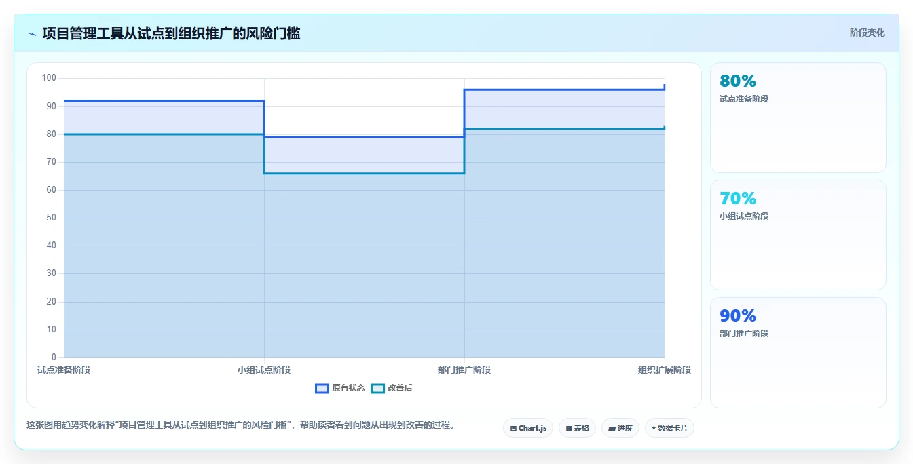
Task: Click the 70% figure in second card
Action: point(738,199)
